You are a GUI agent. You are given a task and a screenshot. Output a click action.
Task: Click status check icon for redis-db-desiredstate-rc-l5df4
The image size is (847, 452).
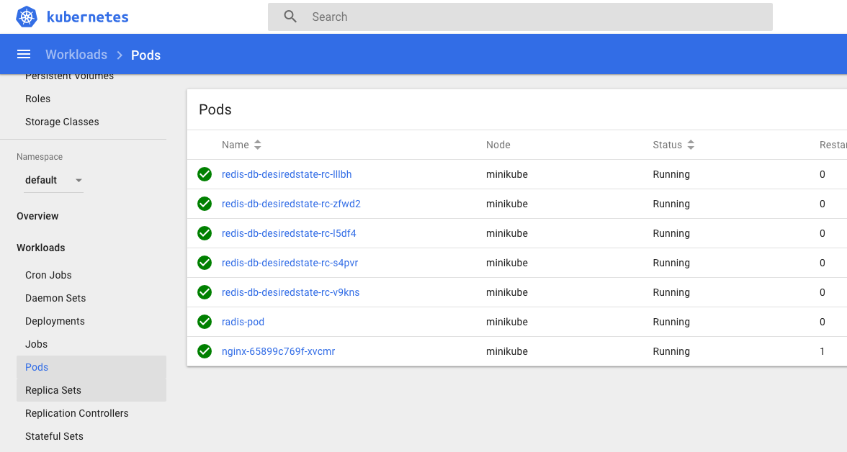(205, 233)
